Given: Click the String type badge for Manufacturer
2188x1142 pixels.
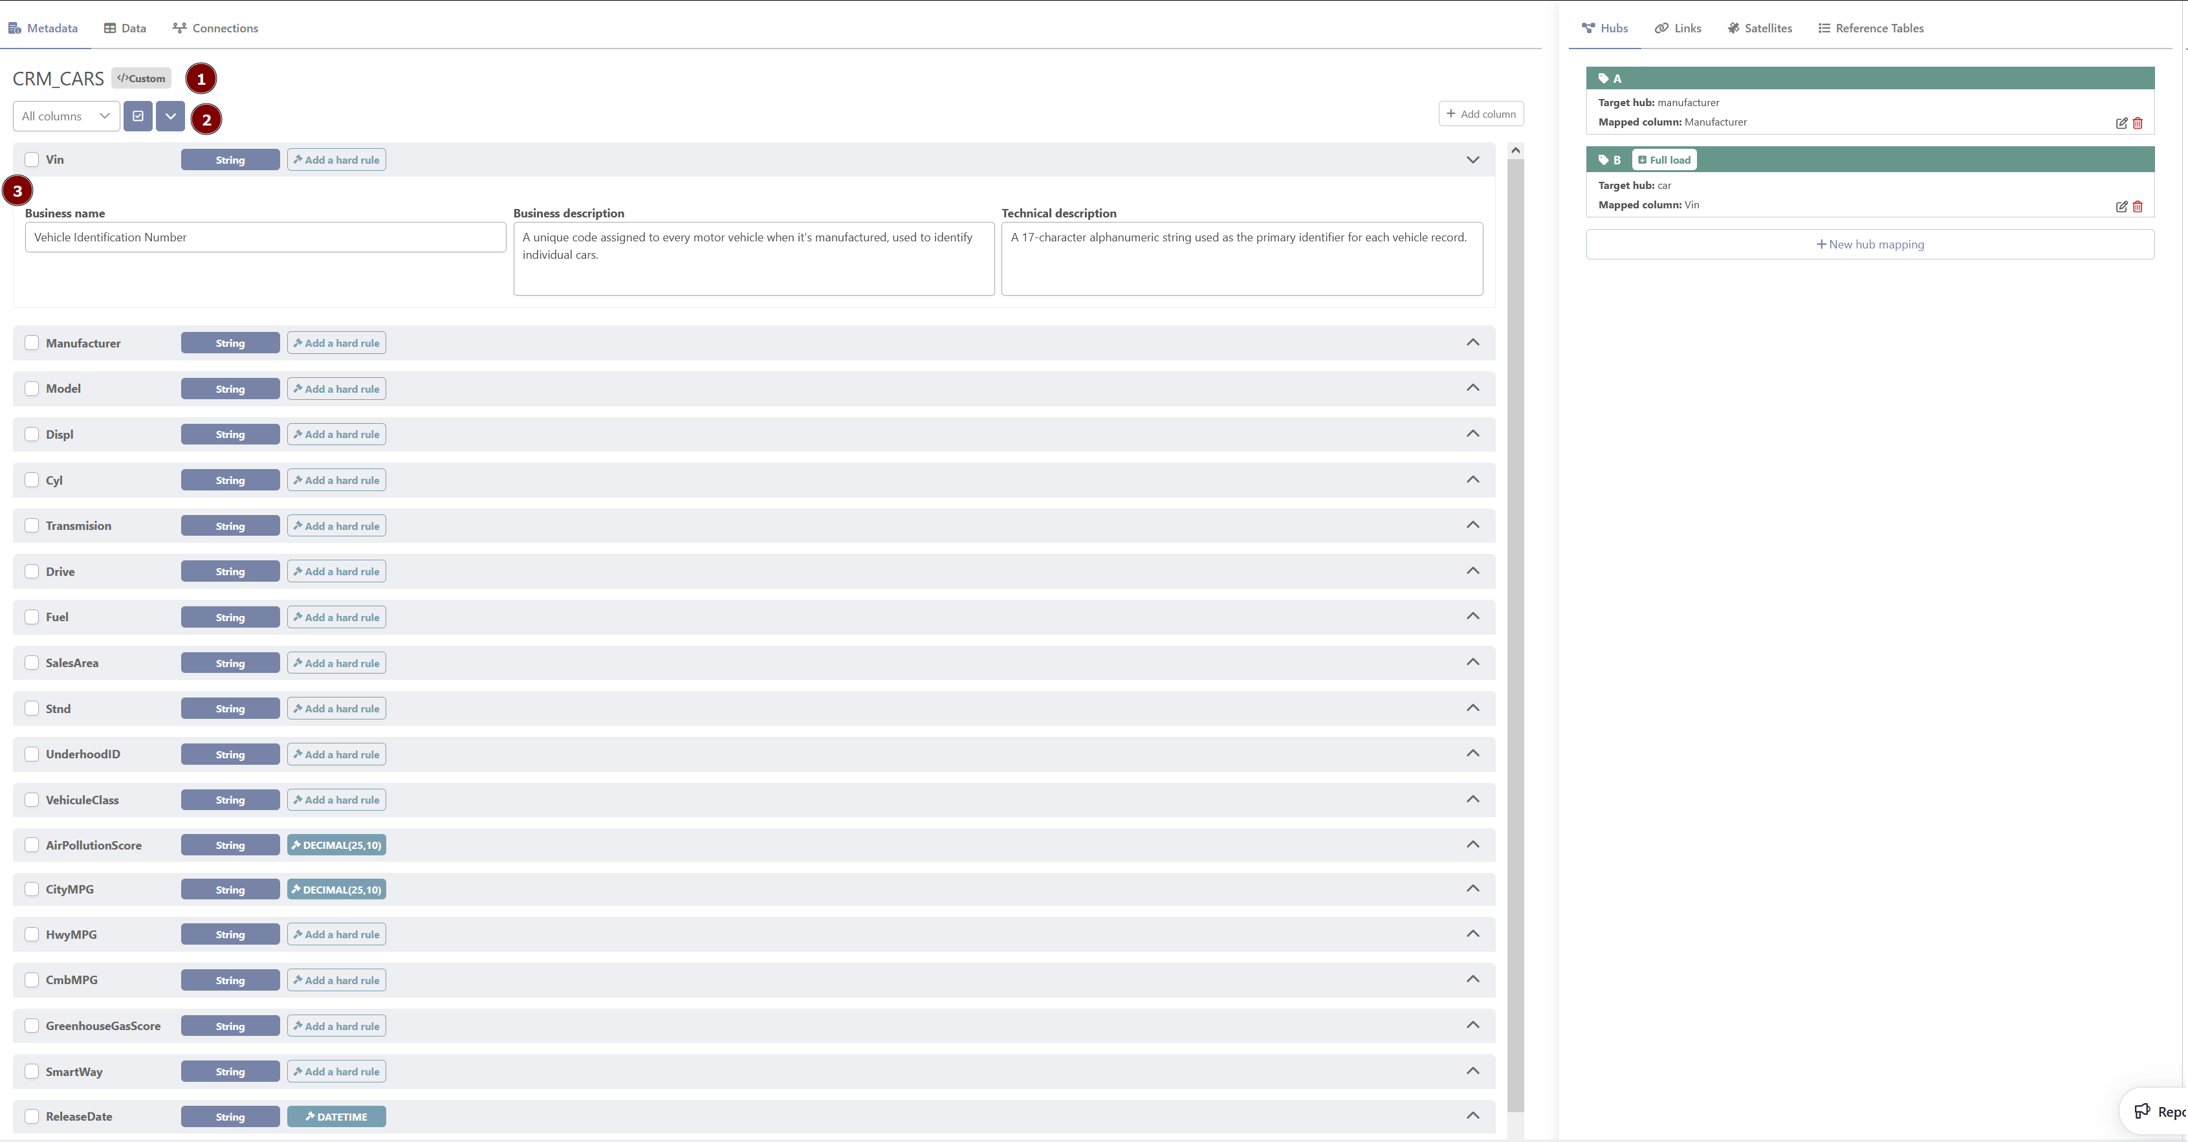Looking at the screenshot, I should click(x=230, y=344).
